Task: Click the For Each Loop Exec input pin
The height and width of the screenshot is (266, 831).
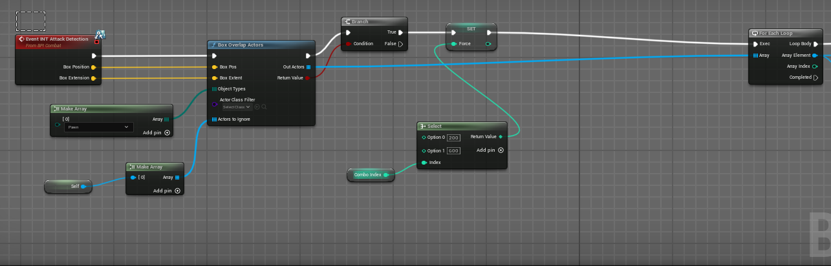Action: 755,44
